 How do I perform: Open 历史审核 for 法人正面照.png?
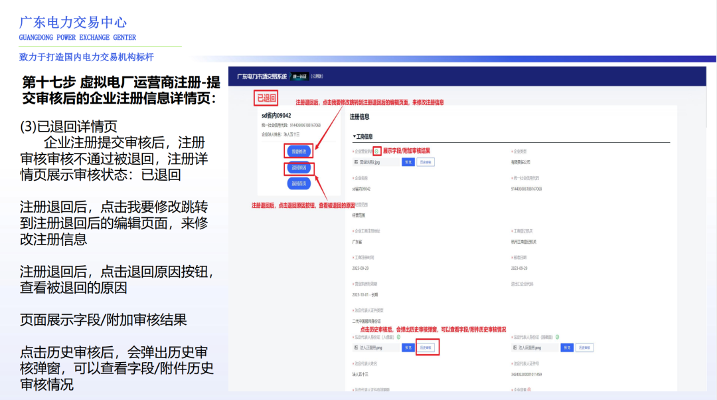426,347
